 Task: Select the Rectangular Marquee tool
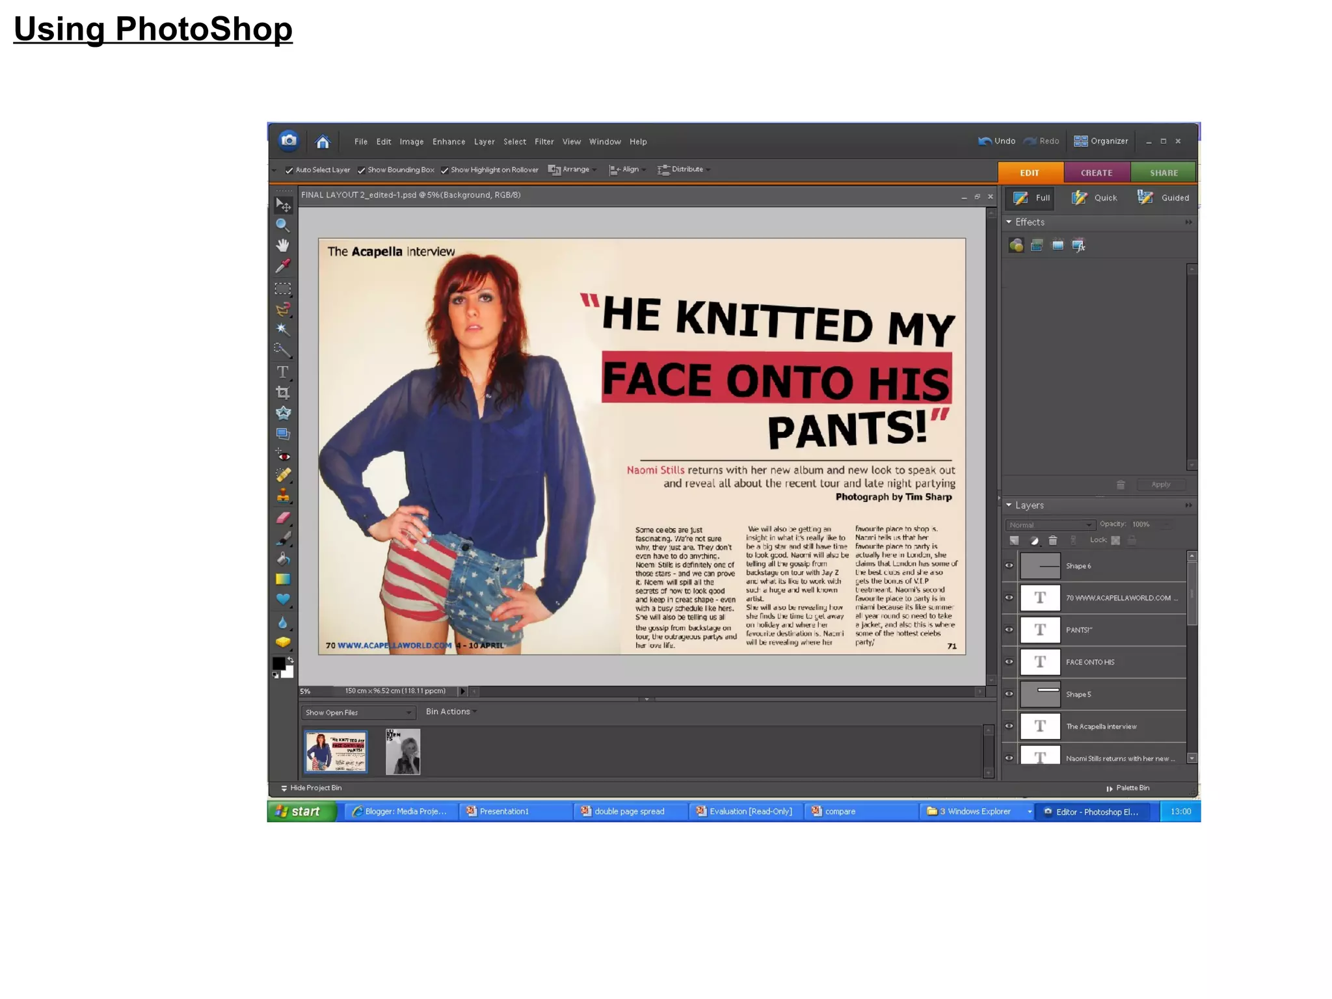(x=282, y=288)
